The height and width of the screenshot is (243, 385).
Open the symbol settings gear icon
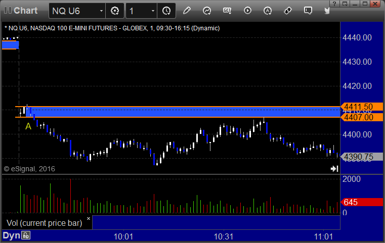pyautogui.click(x=115, y=11)
